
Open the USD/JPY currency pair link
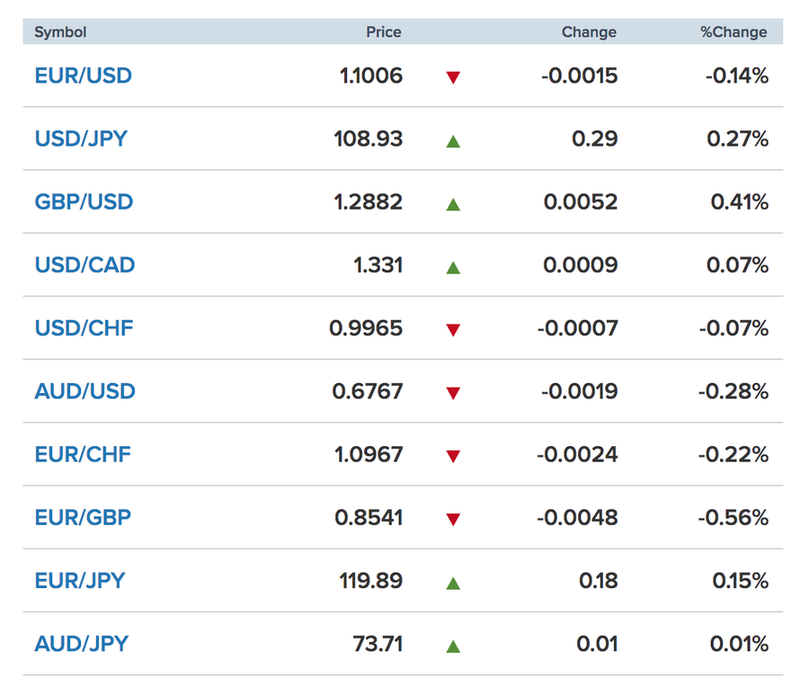click(x=81, y=139)
